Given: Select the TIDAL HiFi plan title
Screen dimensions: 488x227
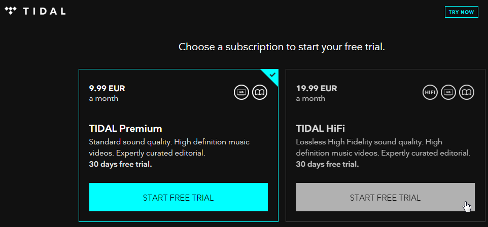Looking at the screenshot, I should click(x=320, y=128).
